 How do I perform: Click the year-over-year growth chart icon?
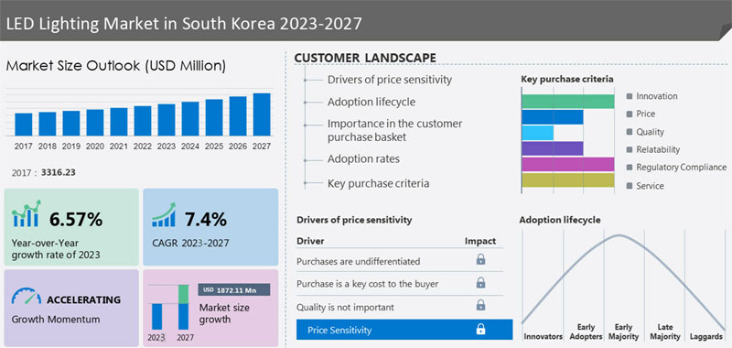click(x=27, y=214)
